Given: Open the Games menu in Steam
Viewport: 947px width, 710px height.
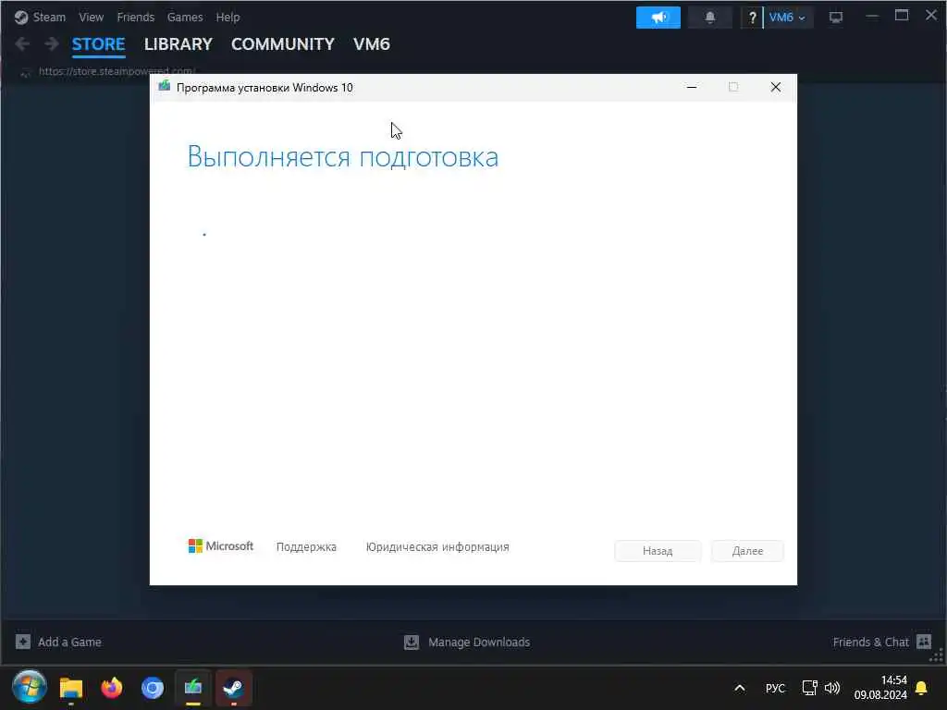Looking at the screenshot, I should click(x=185, y=17).
